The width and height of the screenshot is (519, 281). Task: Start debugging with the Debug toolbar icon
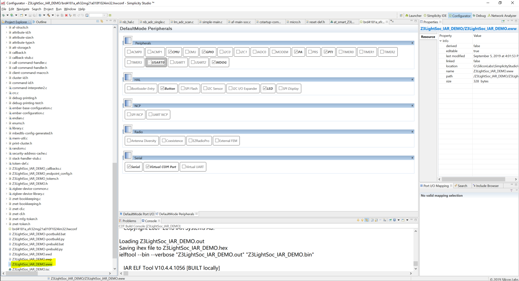(4, 15)
